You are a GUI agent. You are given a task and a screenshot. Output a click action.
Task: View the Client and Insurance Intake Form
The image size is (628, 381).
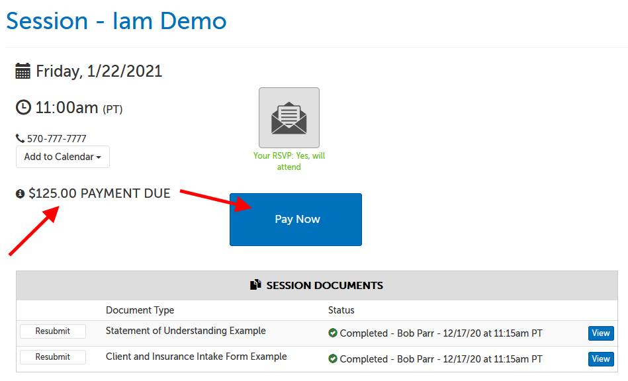(x=600, y=359)
